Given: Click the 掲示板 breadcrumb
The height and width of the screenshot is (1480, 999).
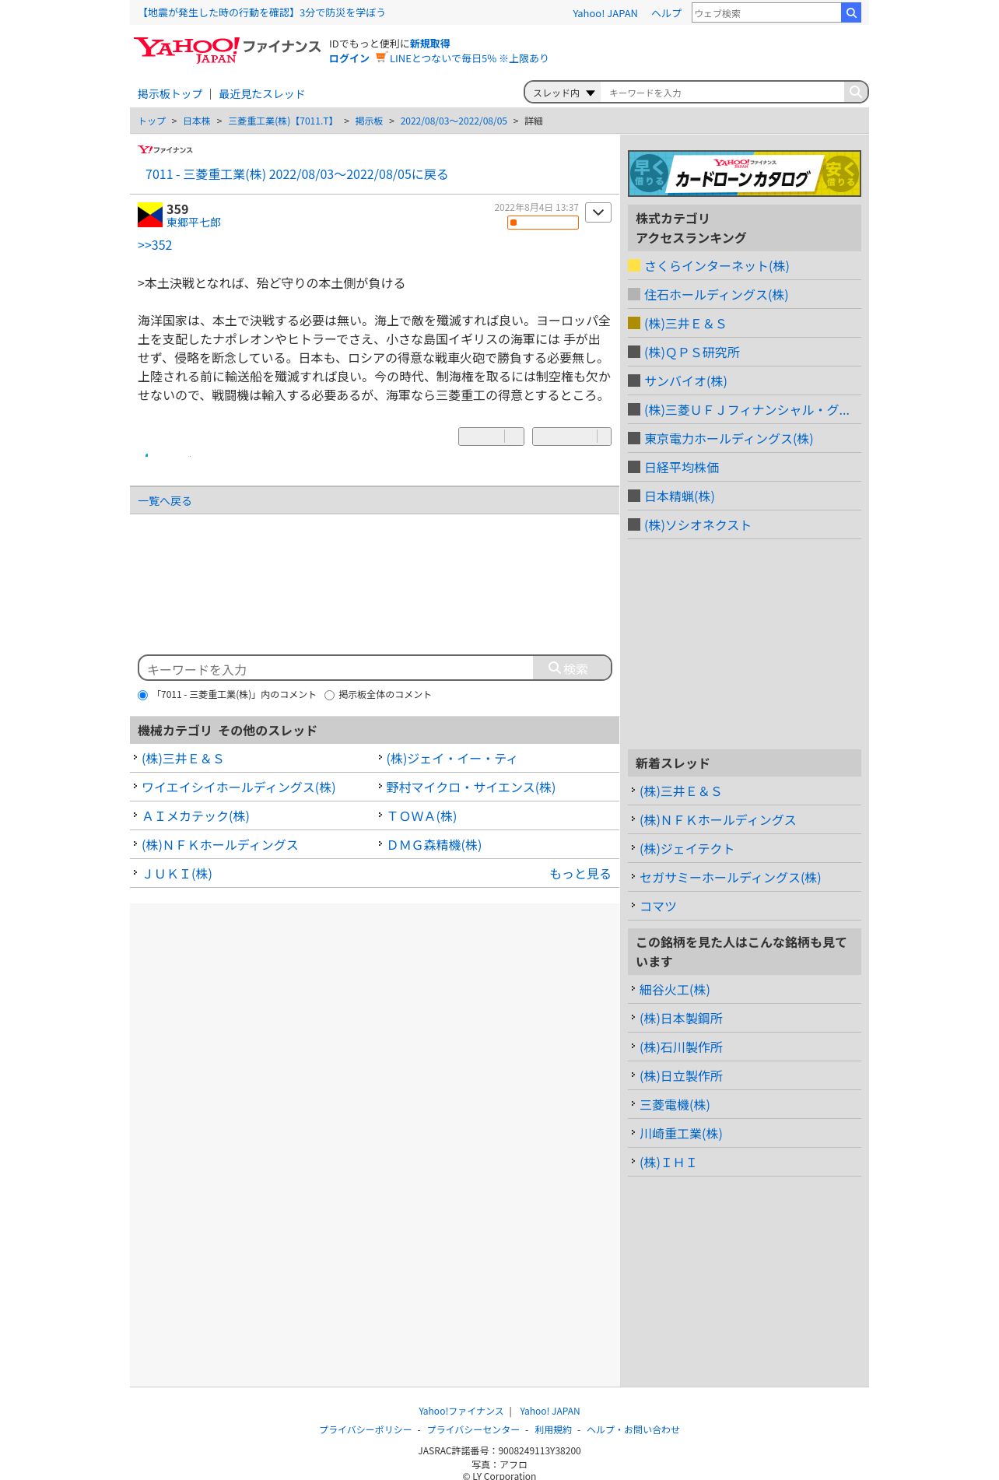Looking at the screenshot, I should click(x=369, y=121).
